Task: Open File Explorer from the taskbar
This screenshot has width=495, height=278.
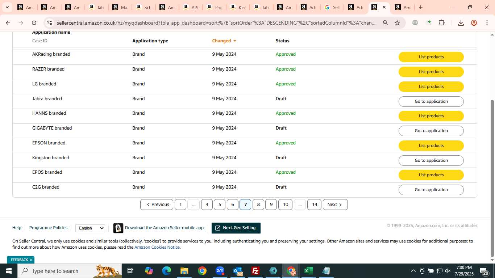Action: 184,271
